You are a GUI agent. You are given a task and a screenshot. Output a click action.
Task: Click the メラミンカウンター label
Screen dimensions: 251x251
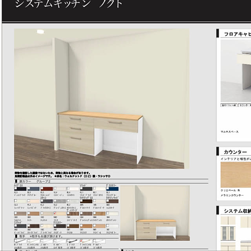coord(232,195)
